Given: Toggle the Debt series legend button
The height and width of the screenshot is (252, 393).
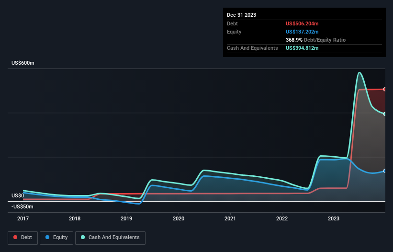Looking at the screenshot, I should 23,238.
